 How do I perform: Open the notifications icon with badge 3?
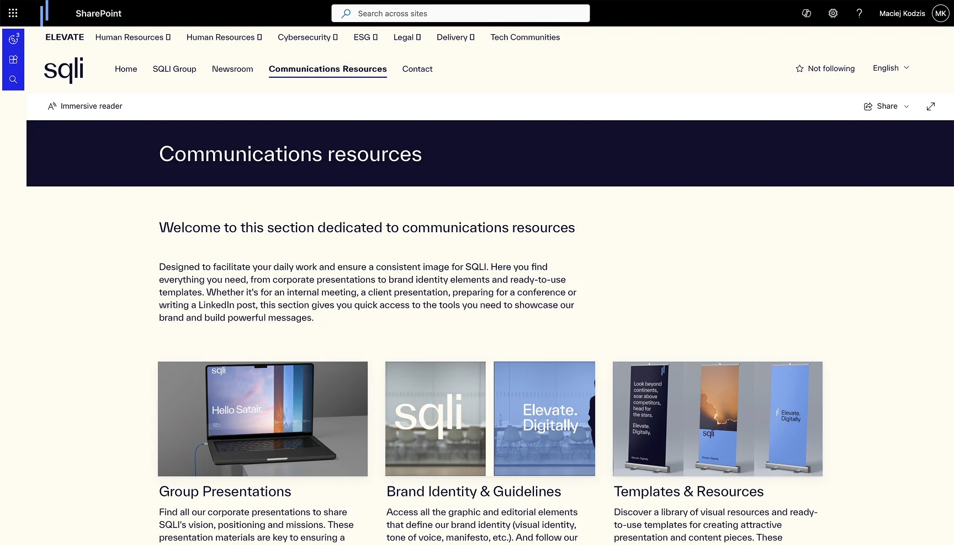13,39
